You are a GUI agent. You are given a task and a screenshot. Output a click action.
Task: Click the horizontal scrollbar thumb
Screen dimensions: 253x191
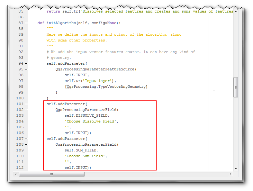point(51,174)
